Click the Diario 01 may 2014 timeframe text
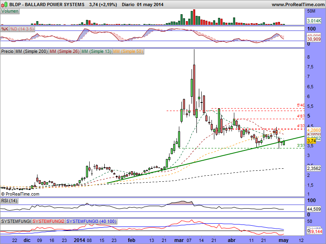This screenshot has width=326, height=244. tap(143, 4)
